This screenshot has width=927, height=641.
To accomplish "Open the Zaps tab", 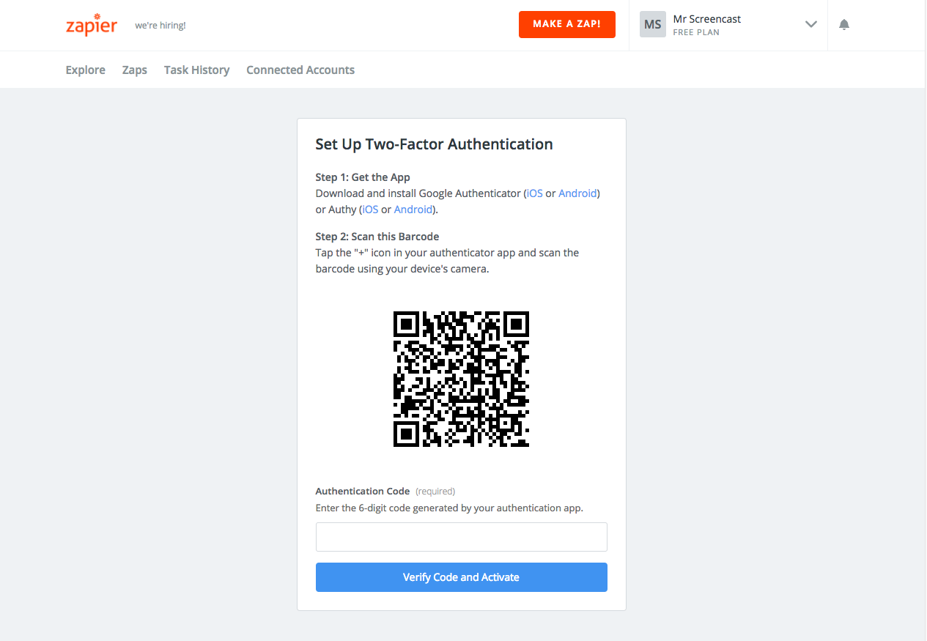I will click(134, 70).
